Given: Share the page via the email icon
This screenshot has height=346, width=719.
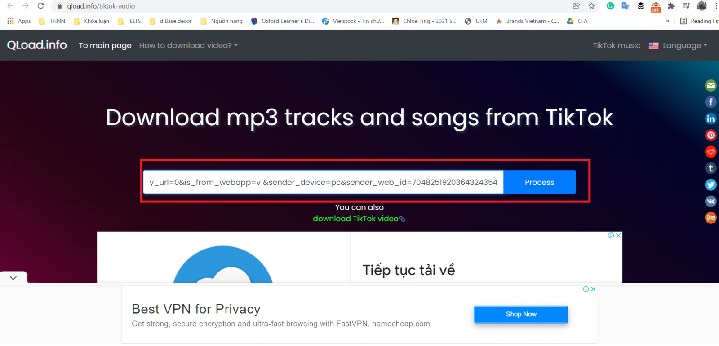Looking at the screenshot, I should point(710,85).
